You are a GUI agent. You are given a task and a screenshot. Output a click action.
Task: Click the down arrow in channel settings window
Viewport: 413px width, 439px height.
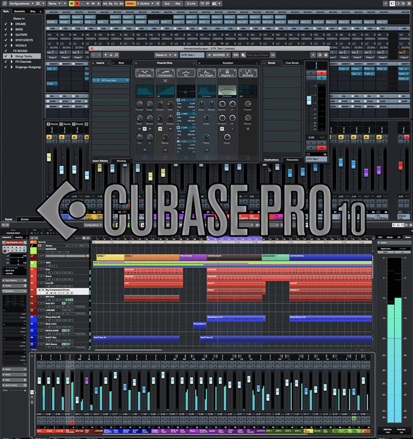(x=111, y=55)
